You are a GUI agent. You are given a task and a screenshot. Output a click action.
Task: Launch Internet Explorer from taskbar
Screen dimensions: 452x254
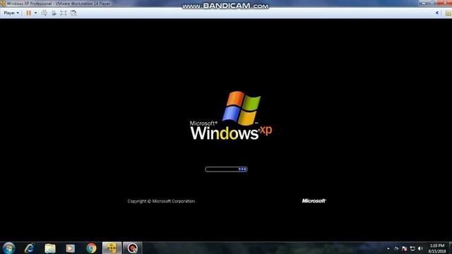pyautogui.click(x=30, y=248)
